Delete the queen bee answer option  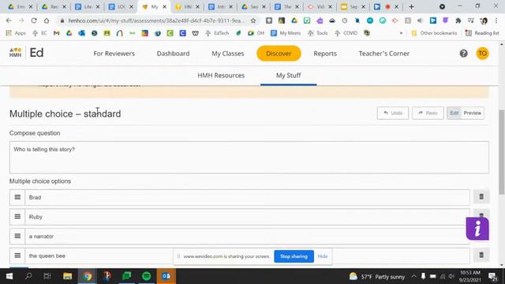coord(481,255)
